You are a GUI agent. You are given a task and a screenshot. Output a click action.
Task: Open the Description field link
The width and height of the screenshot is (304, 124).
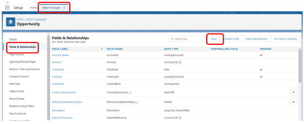58,110
